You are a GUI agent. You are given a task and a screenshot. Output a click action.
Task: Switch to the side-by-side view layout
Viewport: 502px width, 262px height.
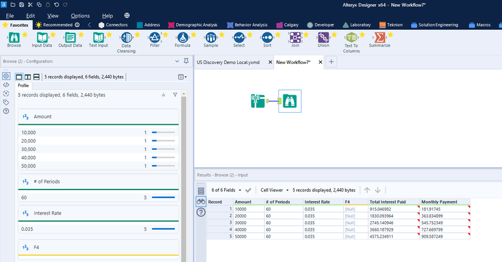click(28, 77)
